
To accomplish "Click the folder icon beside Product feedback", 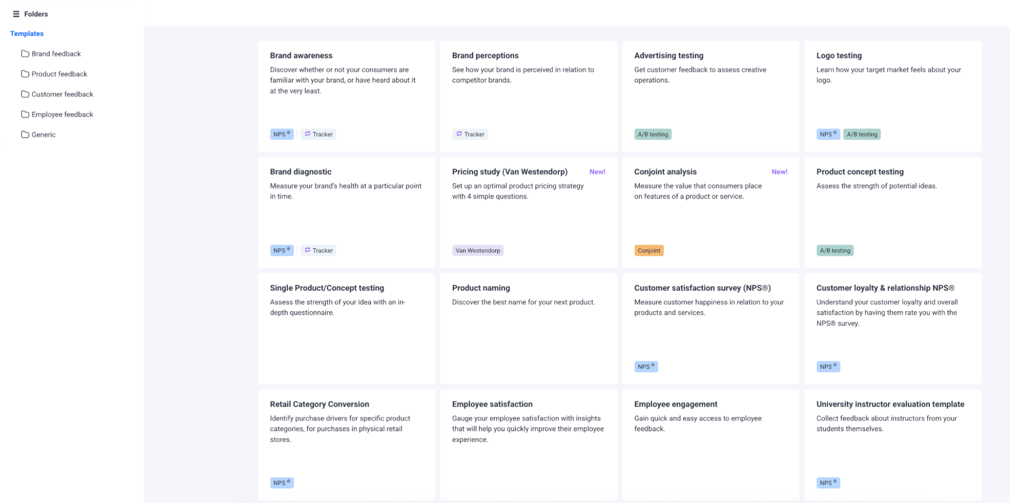I will pyautogui.click(x=25, y=74).
